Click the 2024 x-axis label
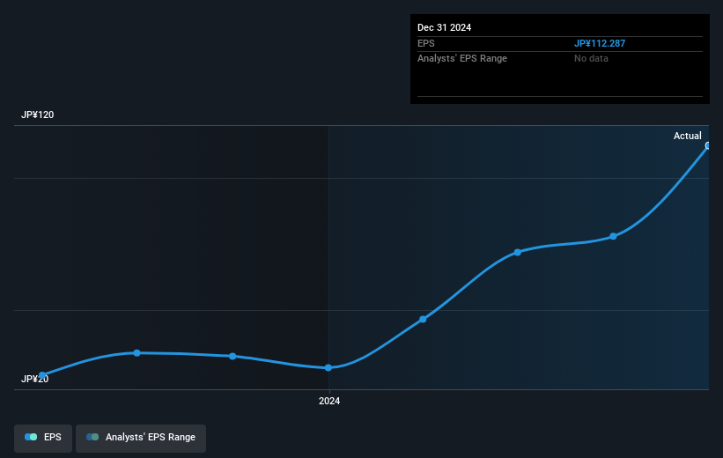 [329, 401]
